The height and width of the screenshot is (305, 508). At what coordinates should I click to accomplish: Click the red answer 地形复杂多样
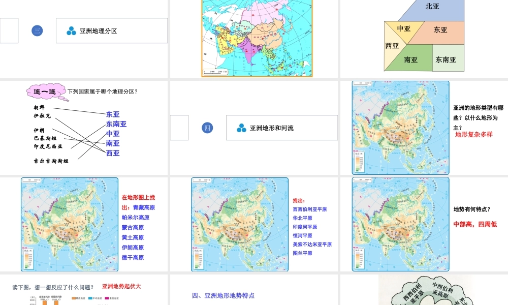[x=474, y=135]
